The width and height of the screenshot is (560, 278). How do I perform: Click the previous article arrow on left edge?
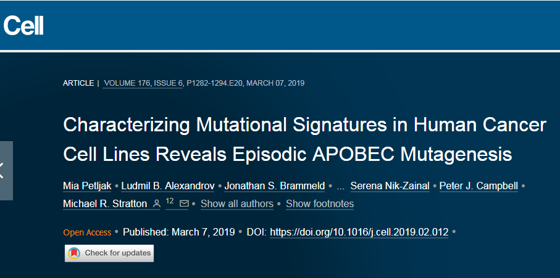click(x=6, y=171)
